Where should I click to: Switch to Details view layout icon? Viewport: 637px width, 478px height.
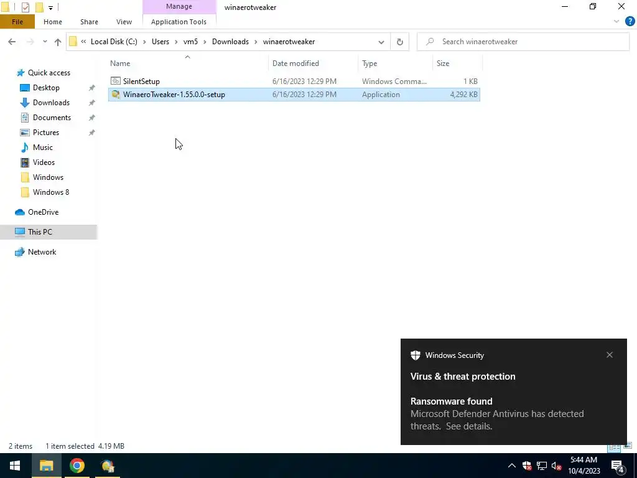point(613,447)
